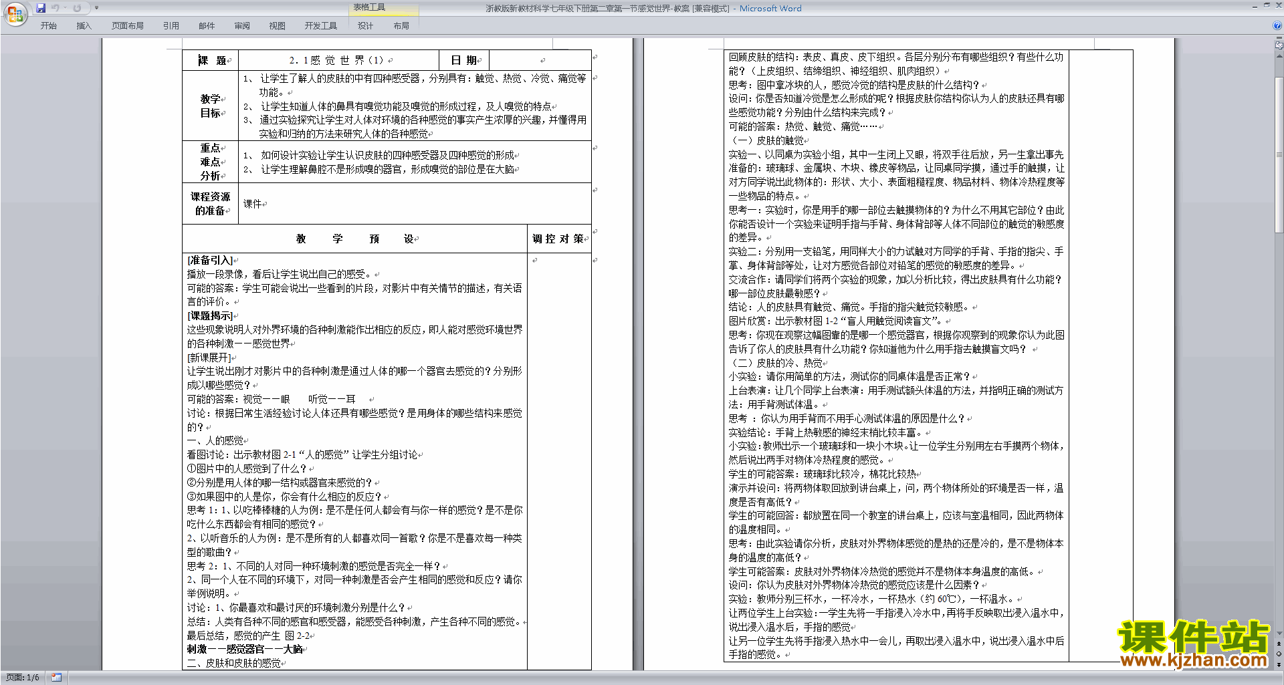Open Word Help question mark icon
Image resolution: width=1284 pixels, height=685 pixels.
pyautogui.click(x=1277, y=25)
